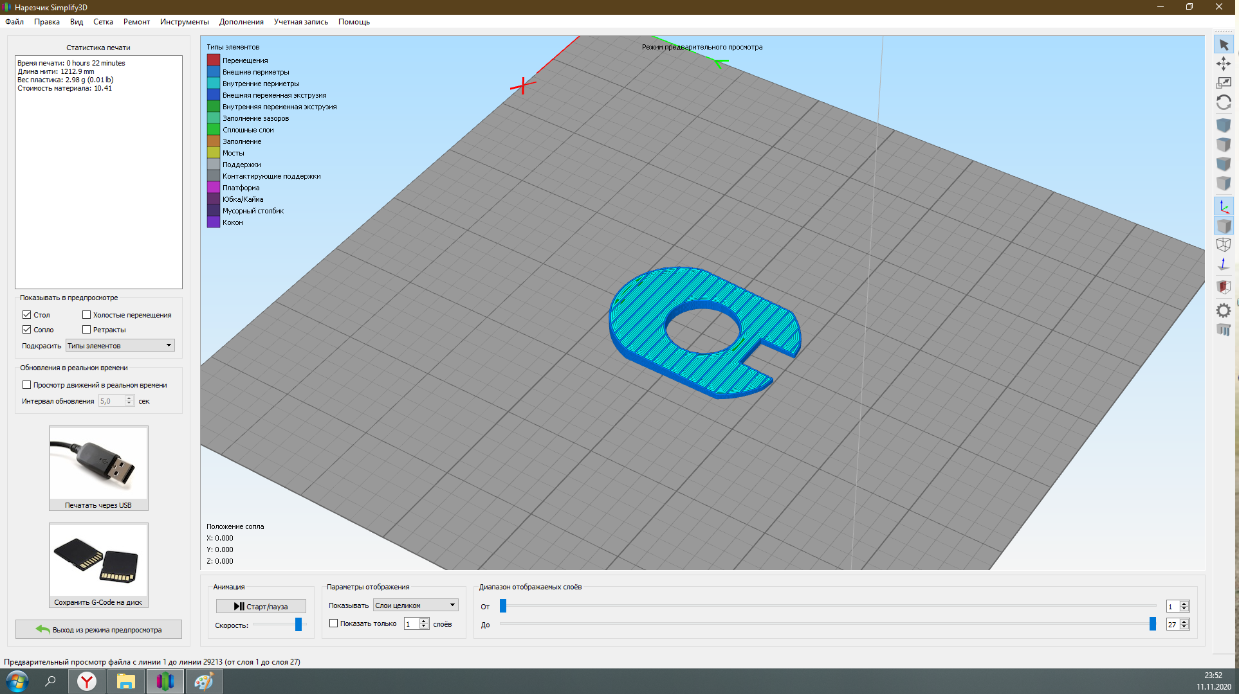Click the Simplify3D taskbar icon
The height and width of the screenshot is (698, 1239).
(165, 681)
